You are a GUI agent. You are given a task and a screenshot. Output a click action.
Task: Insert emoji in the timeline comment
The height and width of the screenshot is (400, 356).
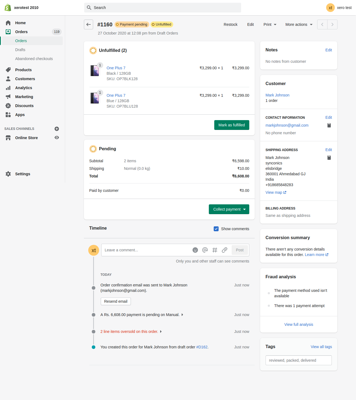pos(195,250)
